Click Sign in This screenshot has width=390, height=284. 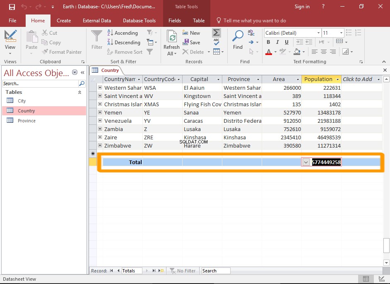pyautogui.click(x=302, y=7)
